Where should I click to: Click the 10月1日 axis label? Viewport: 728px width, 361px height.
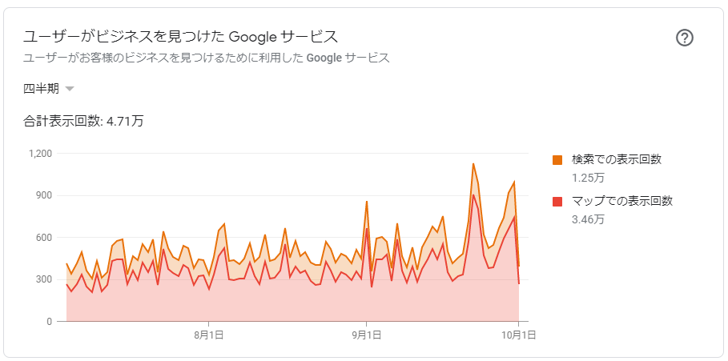518,335
